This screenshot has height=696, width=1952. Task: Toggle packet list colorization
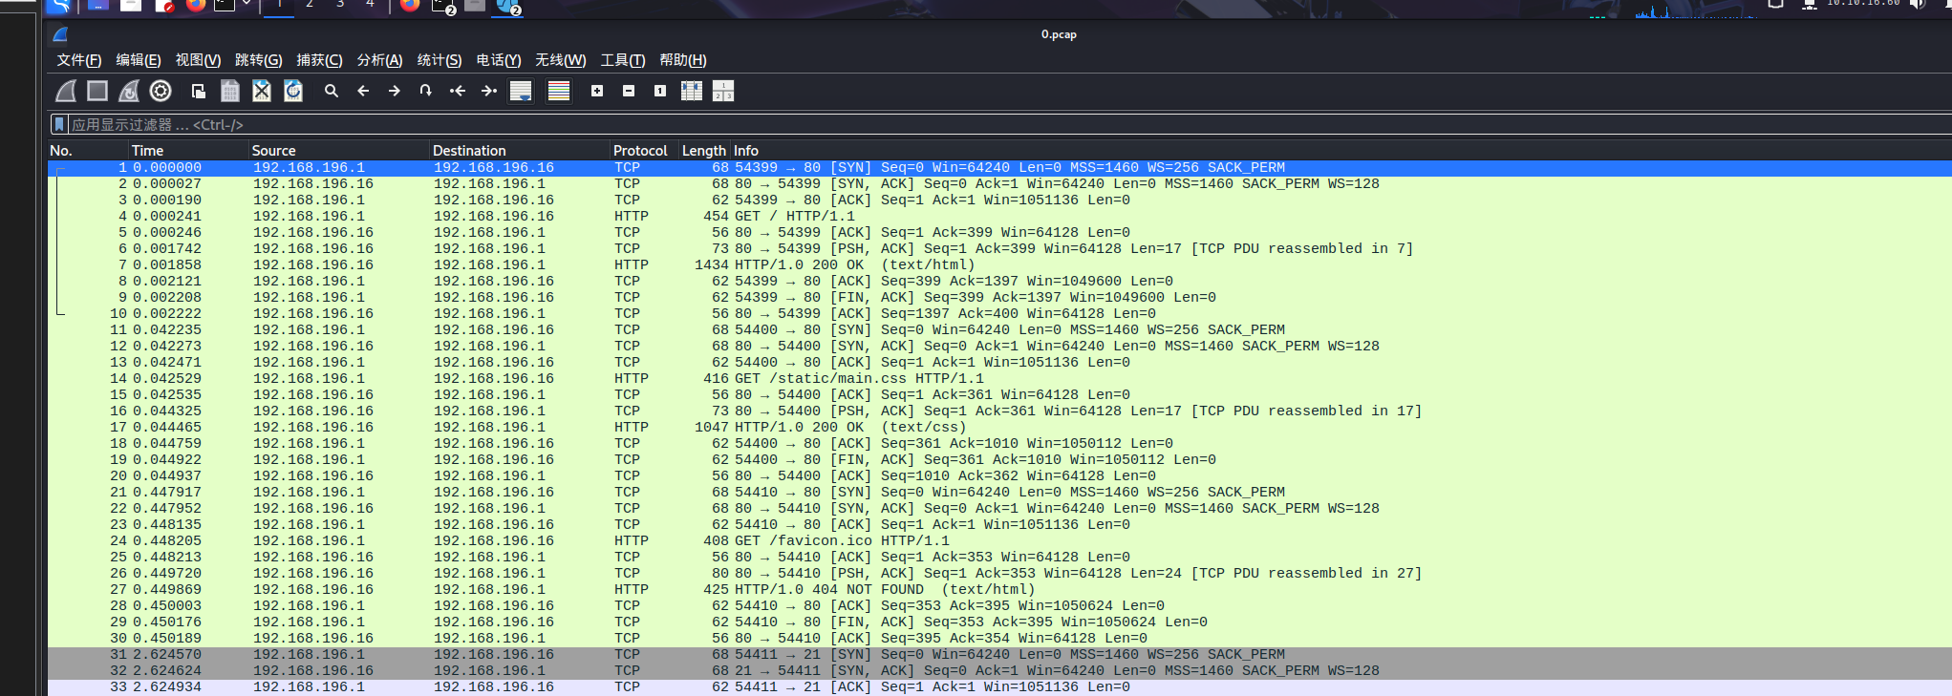pos(559,91)
